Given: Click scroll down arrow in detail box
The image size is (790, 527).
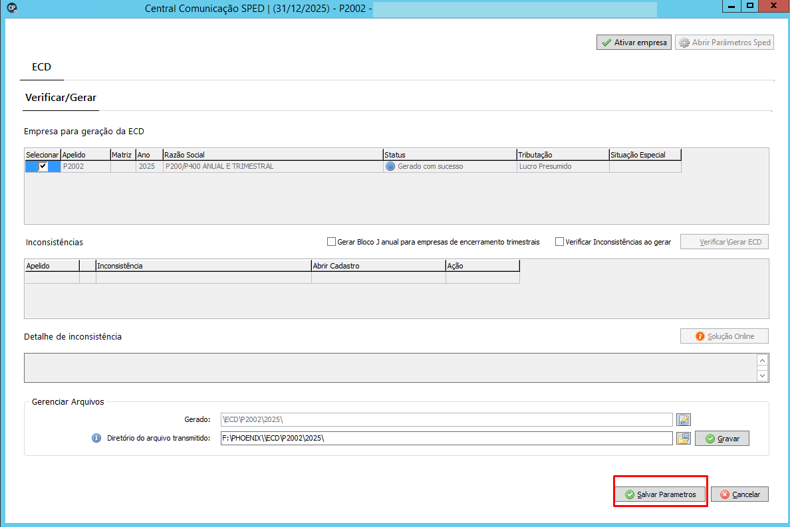Looking at the screenshot, I should pos(762,375).
